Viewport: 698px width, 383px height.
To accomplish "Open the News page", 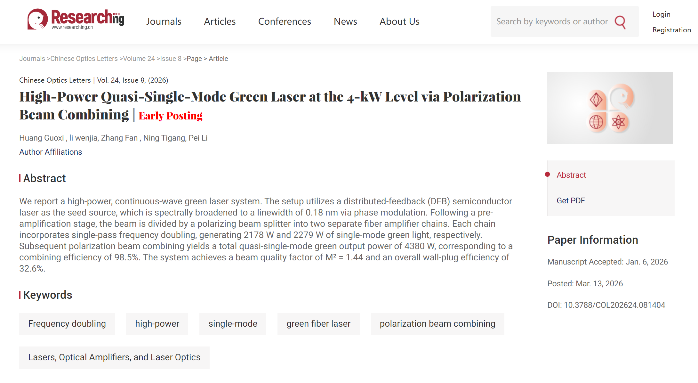I will click(345, 21).
